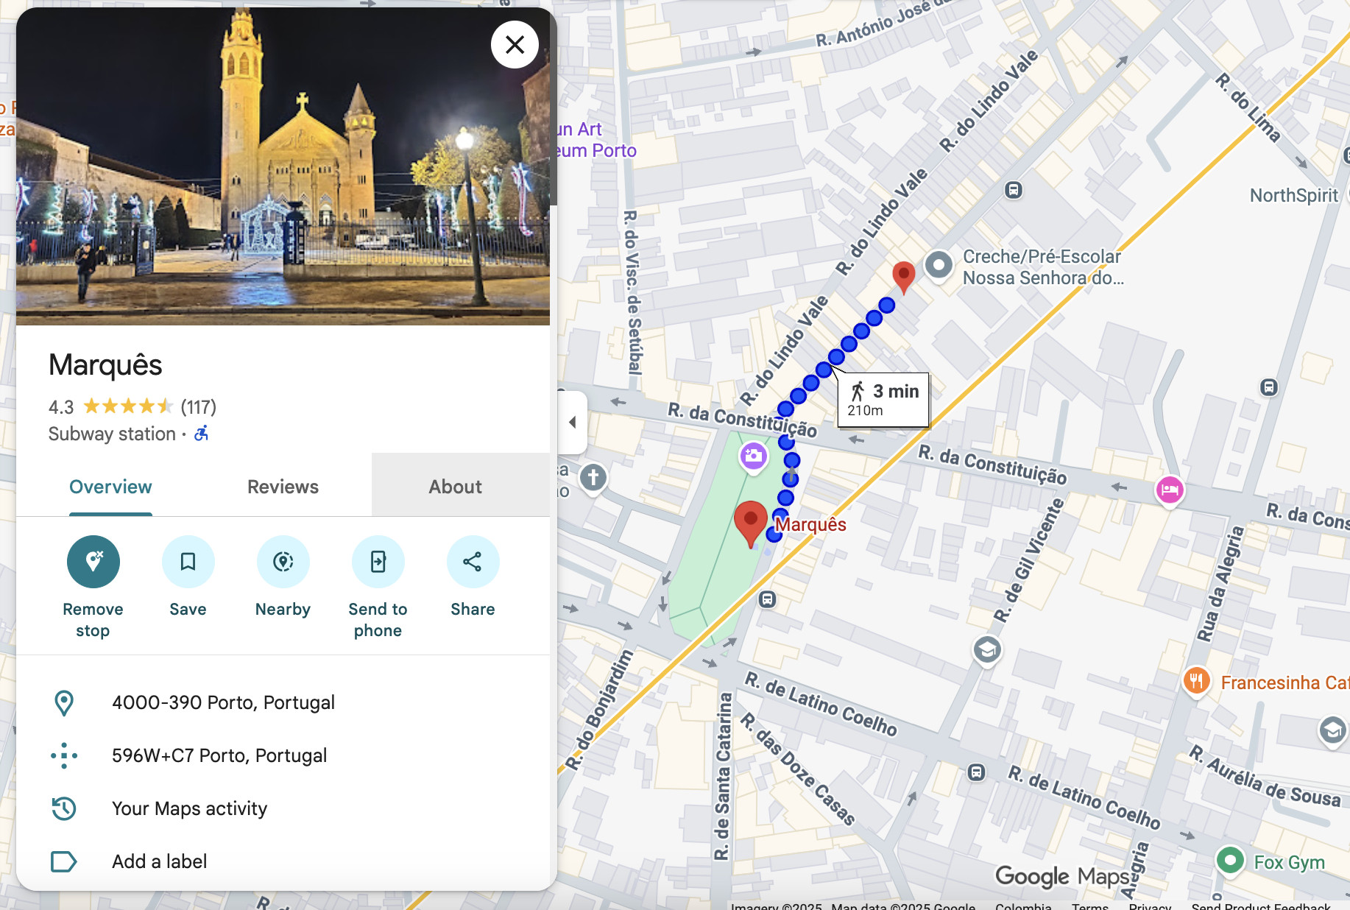Image resolution: width=1350 pixels, height=910 pixels.
Task: Open Nearby search for Marquês
Action: [x=283, y=562]
